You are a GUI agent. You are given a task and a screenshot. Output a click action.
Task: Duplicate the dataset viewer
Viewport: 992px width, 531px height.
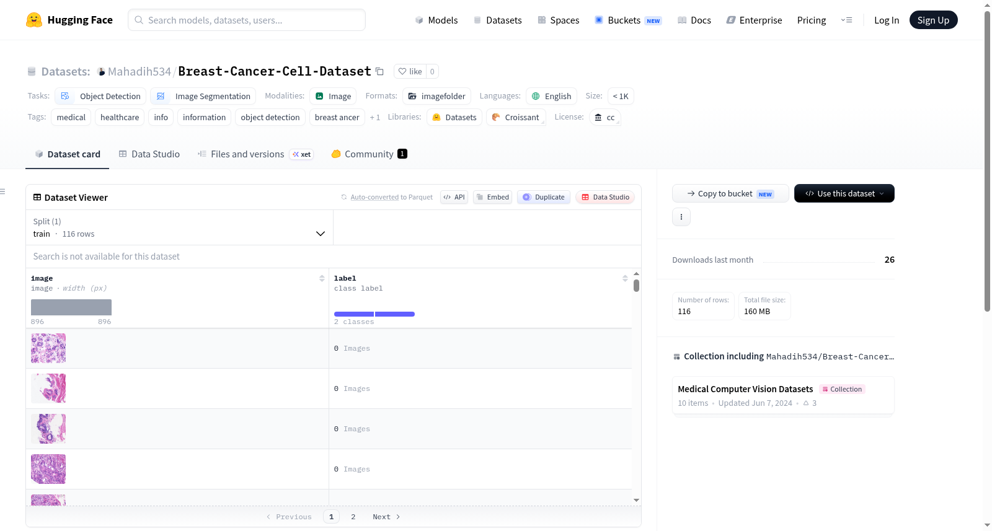544,197
